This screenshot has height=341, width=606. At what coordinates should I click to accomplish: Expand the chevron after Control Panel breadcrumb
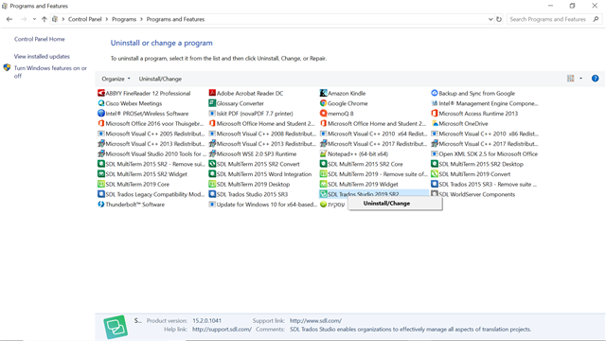click(x=107, y=19)
